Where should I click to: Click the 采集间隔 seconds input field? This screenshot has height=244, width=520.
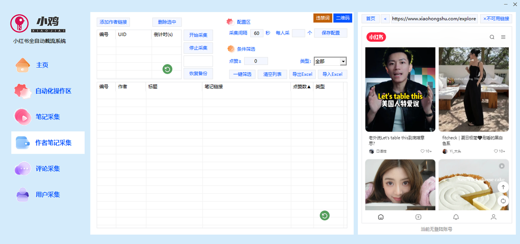coord(257,33)
